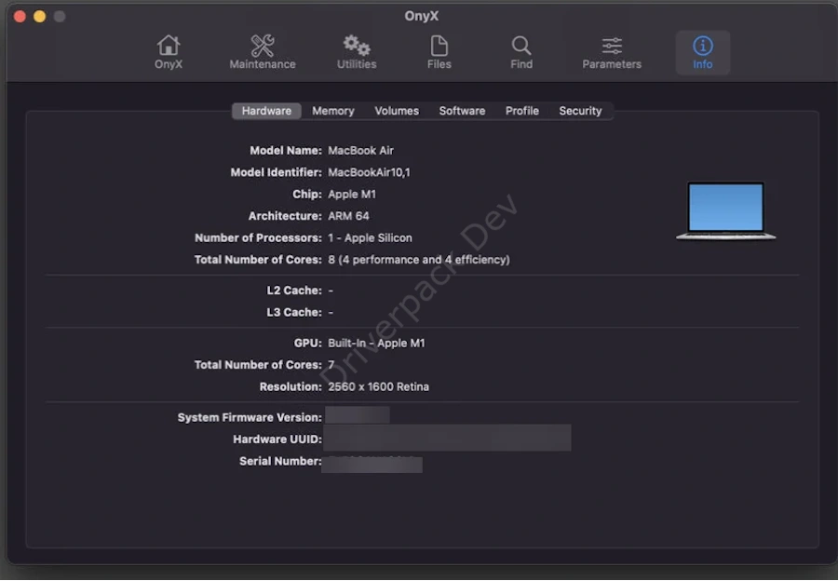Viewport: 838px width, 581px height.
Task: Click the 'L3 Cache:' label
Action: tap(294, 312)
